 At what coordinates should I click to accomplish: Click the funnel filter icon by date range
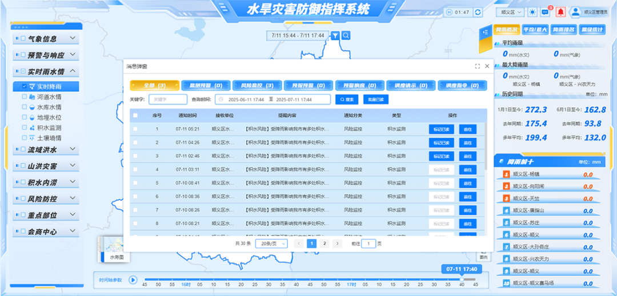click(335, 35)
